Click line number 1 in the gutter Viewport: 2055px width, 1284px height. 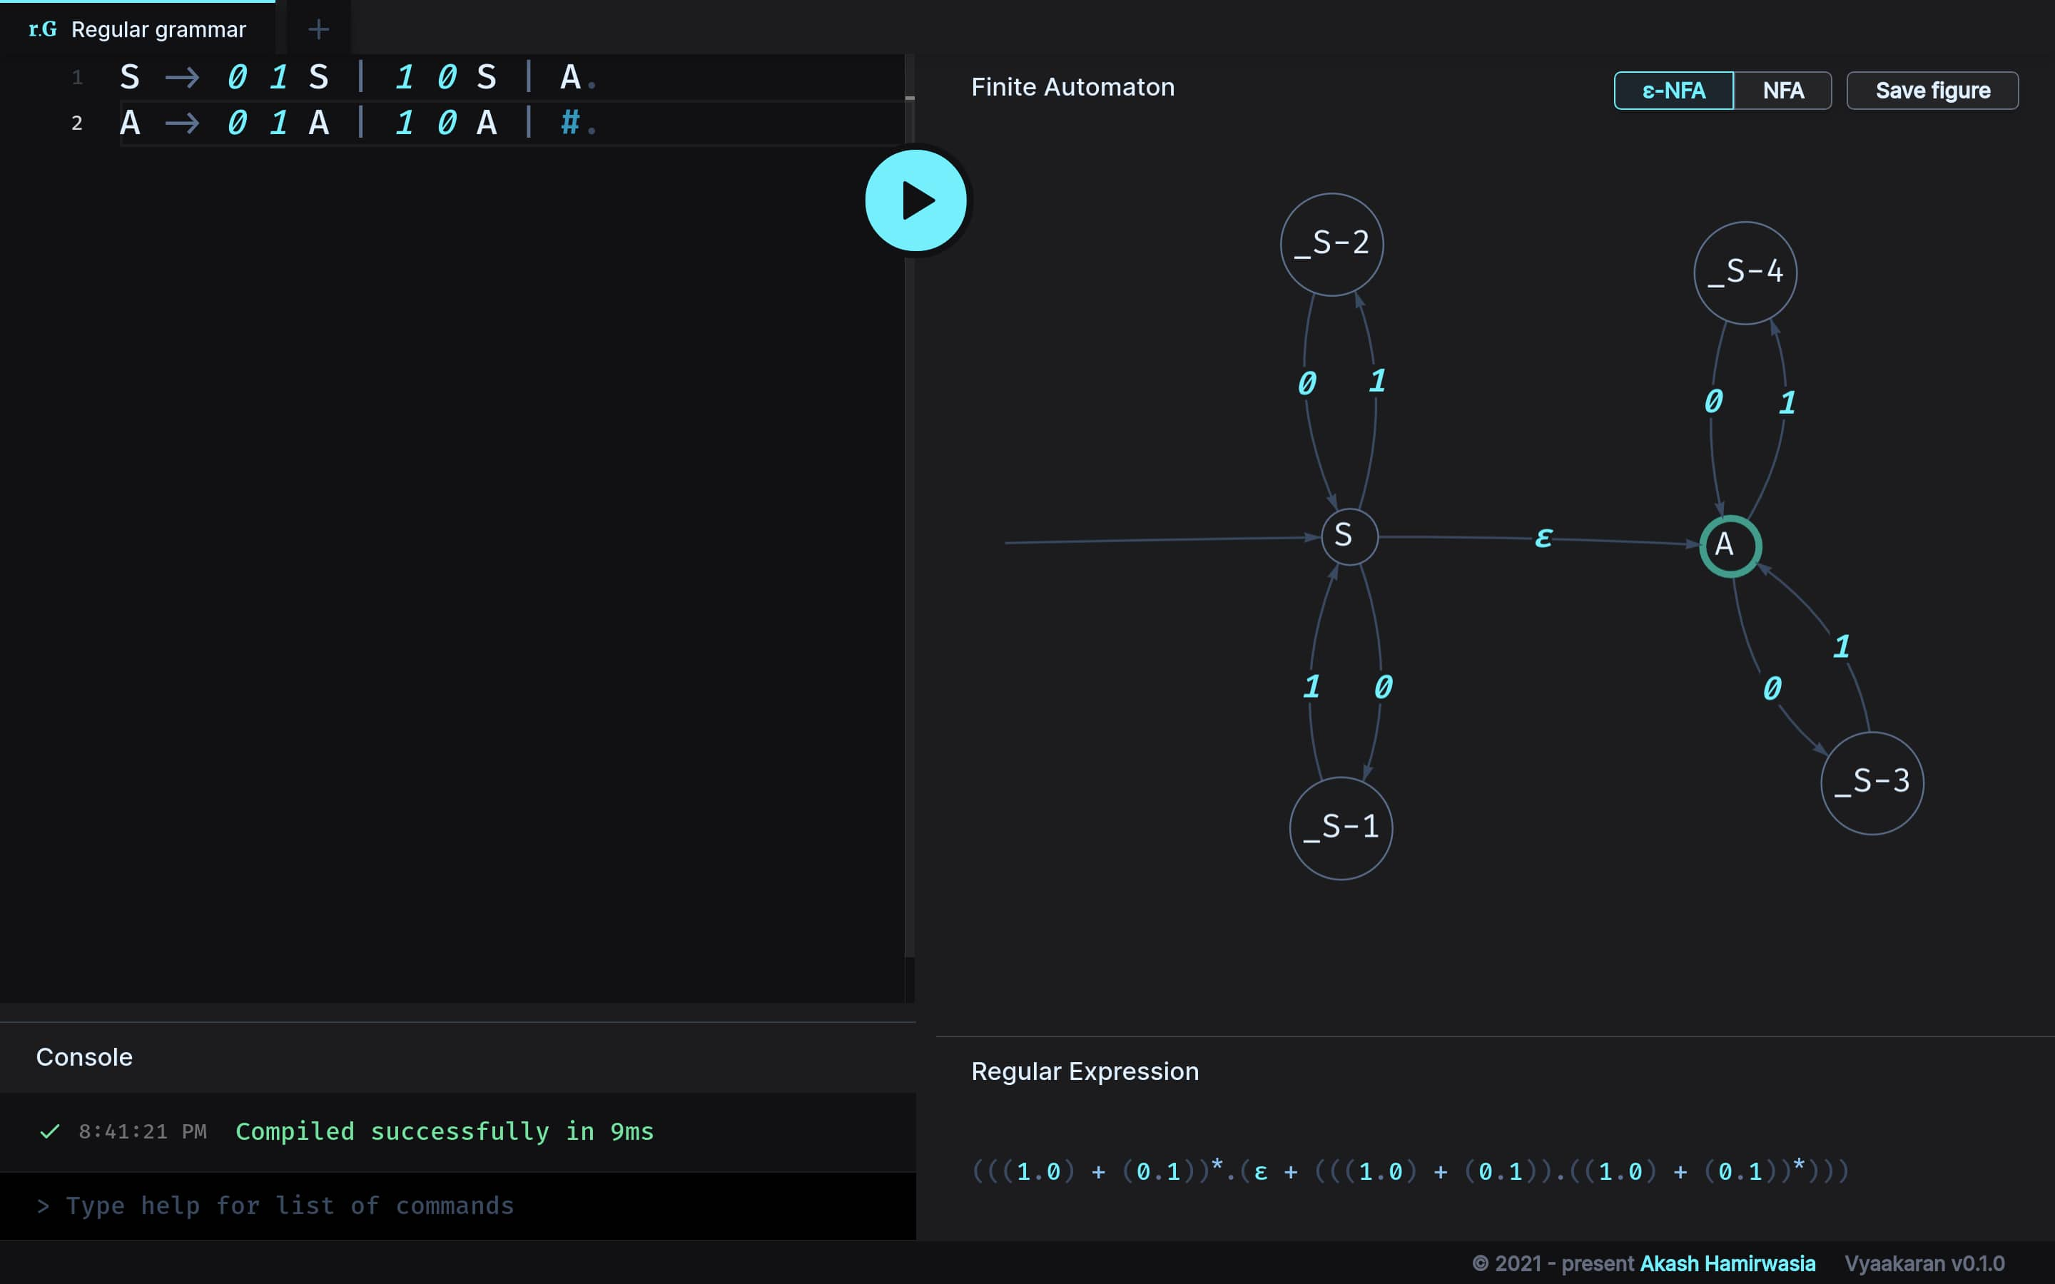coord(77,78)
